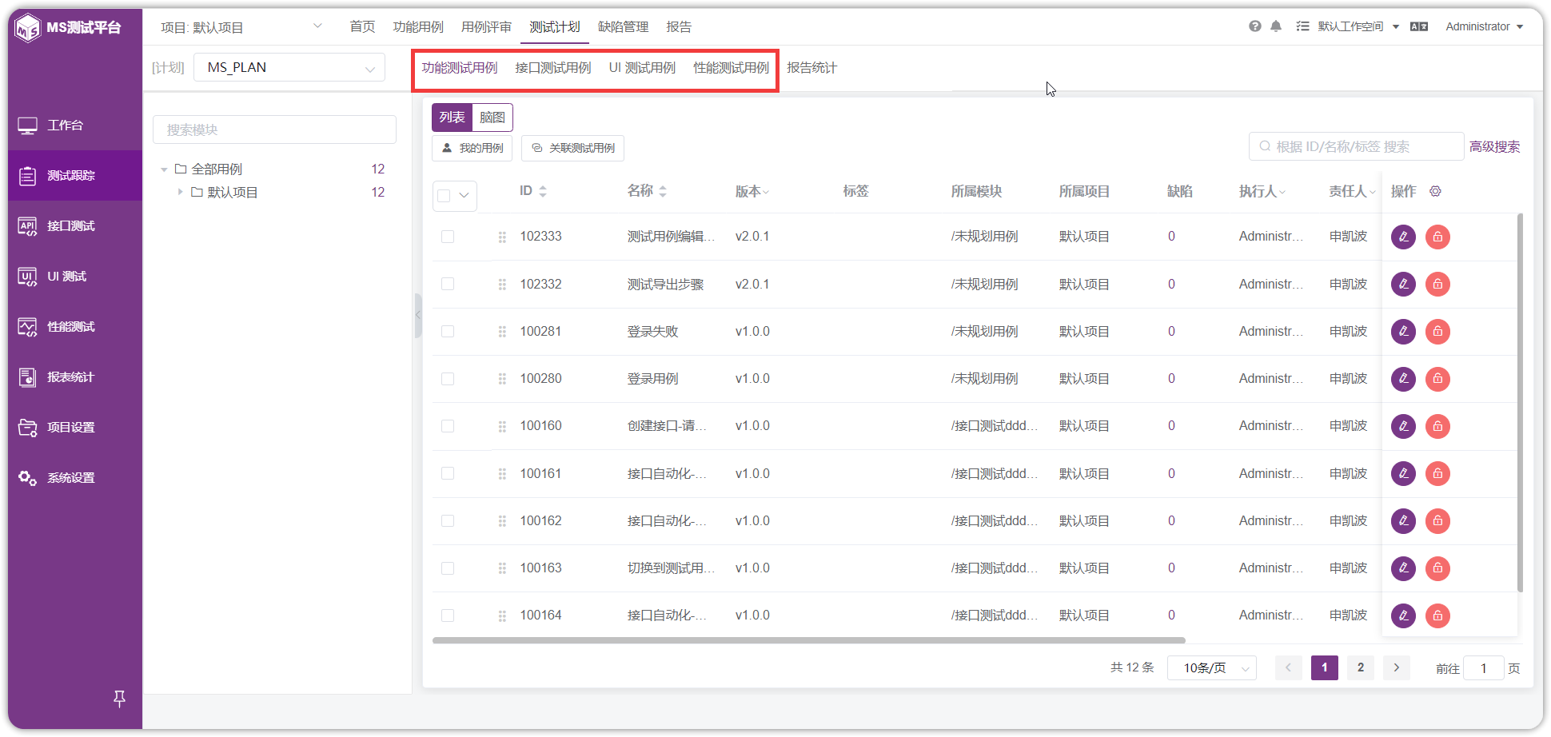
Task: Open 性能测试 in the sidebar
Action: (75, 327)
